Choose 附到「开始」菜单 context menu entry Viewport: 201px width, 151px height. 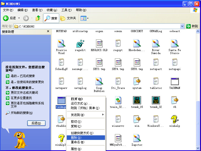86,108
